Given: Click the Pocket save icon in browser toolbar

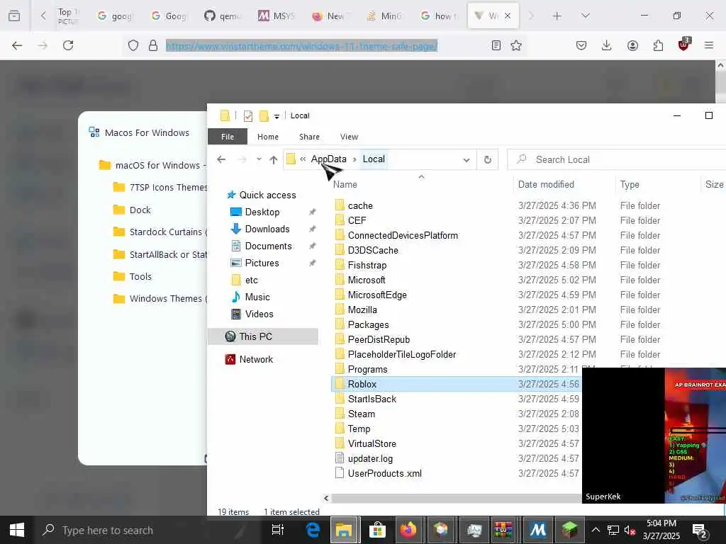Looking at the screenshot, I should click(581, 45).
